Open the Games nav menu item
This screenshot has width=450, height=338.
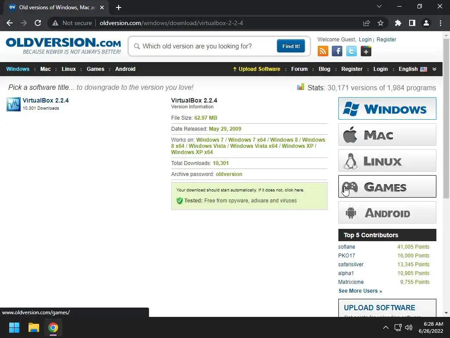pyautogui.click(x=95, y=69)
